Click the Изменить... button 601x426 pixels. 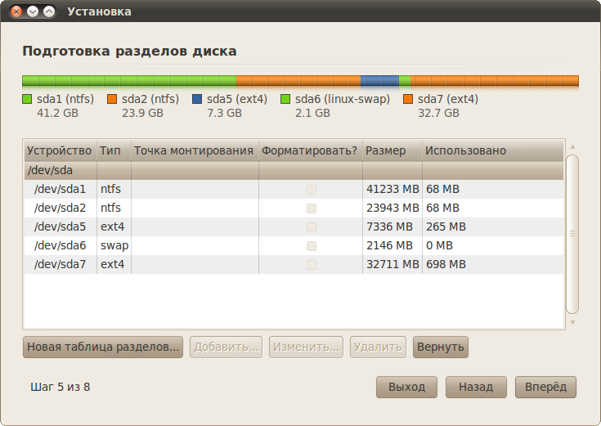coord(306,347)
